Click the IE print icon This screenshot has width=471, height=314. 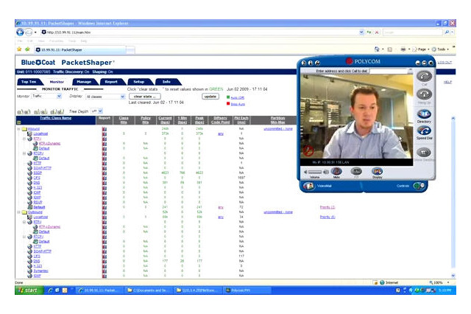pos(403,49)
